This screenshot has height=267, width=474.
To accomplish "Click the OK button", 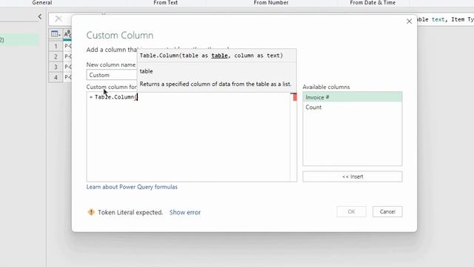I will tap(351, 211).
